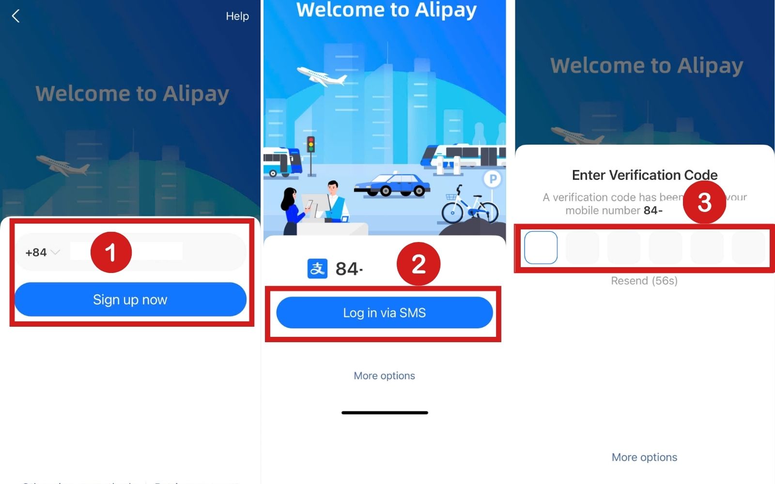This screenshot has height=484, width=775.
Task: Tap the Sign up now button
Action: coord(130,300)
